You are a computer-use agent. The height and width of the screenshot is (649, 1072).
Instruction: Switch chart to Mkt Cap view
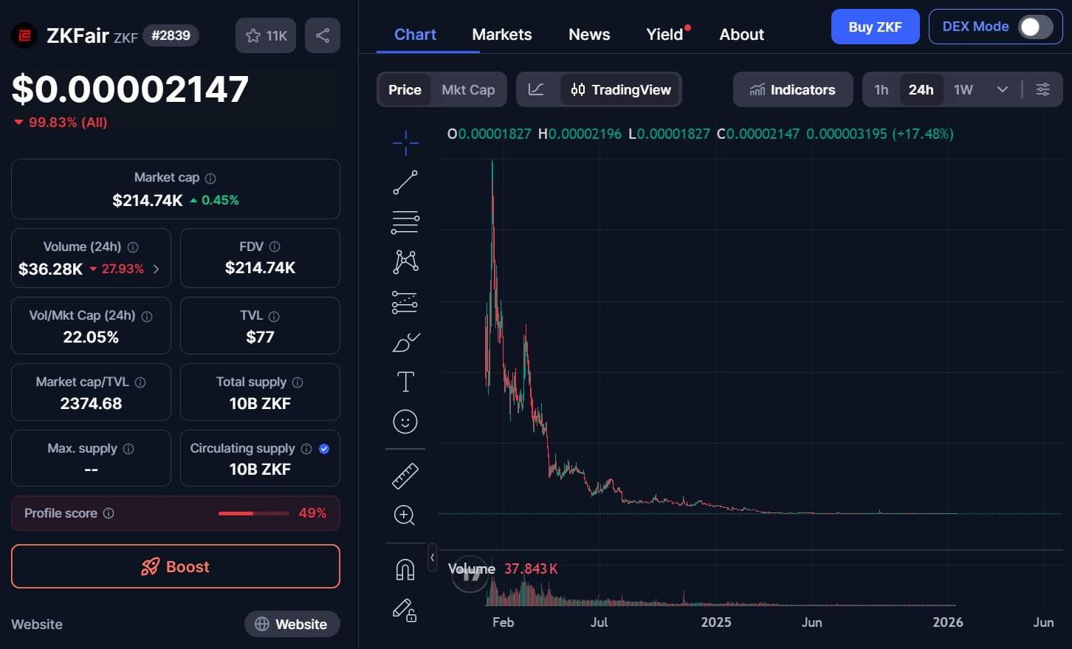click(x=468, y=89)
